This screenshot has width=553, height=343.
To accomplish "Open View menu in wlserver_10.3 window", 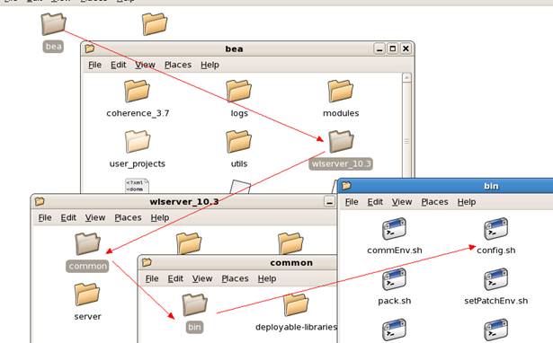I will click(95, 217).
